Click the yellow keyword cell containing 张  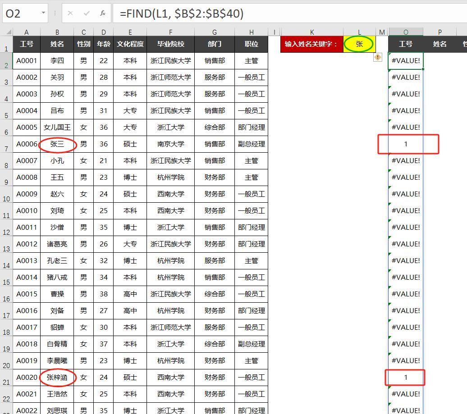click(359, 44)
